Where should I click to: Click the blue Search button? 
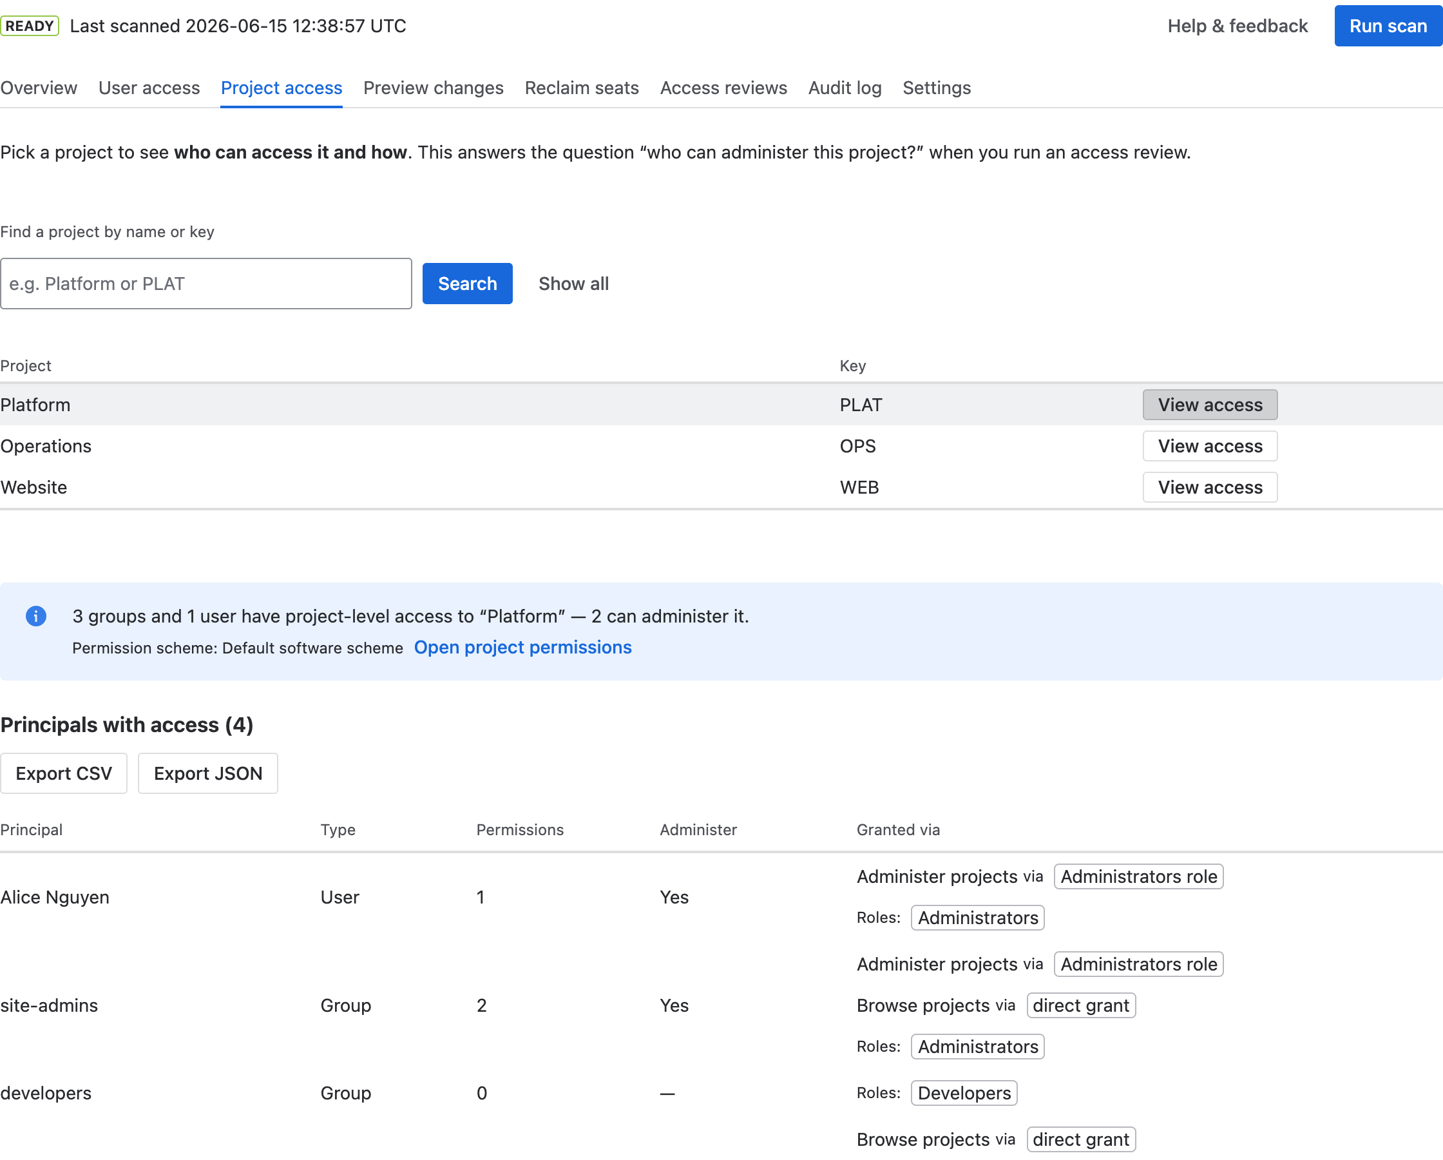click(467, 284)
